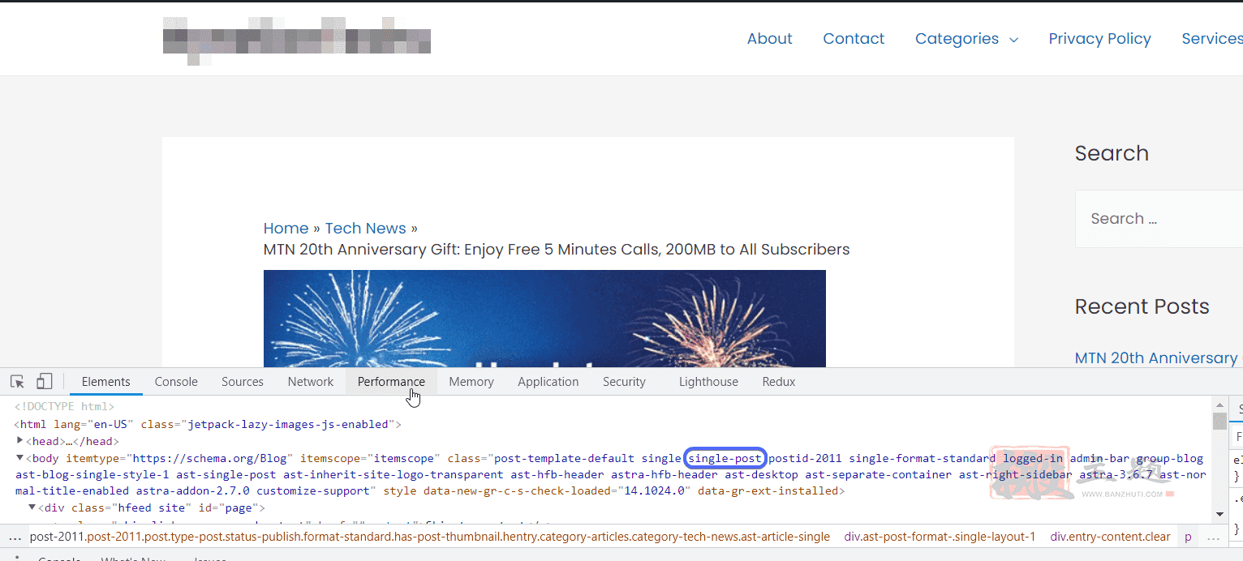Click the Home breadcrumb link

click(x=286, y=229)
